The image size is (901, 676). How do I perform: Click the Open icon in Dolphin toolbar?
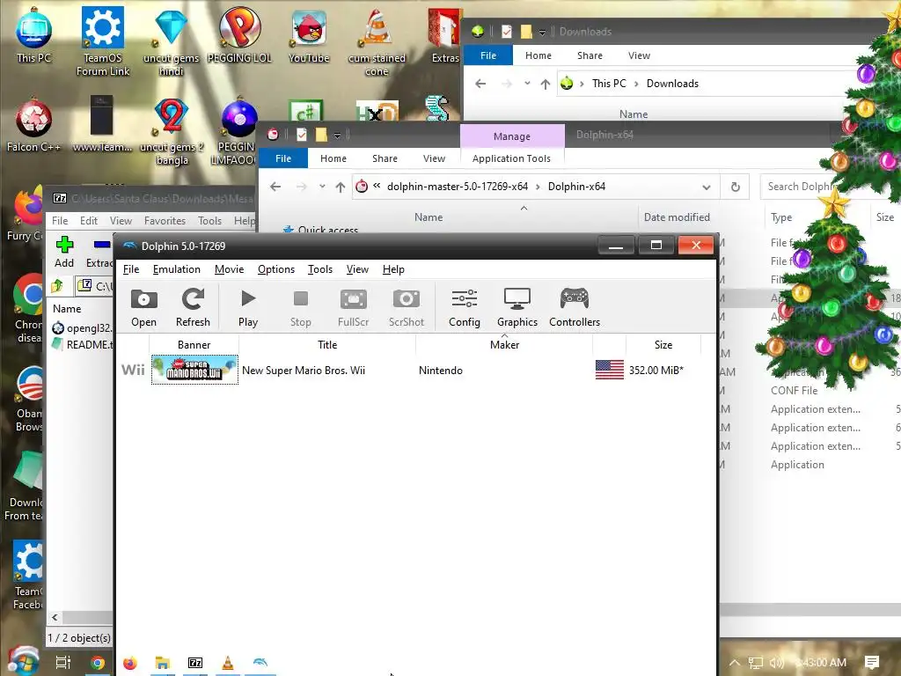(x=143, y=308)
